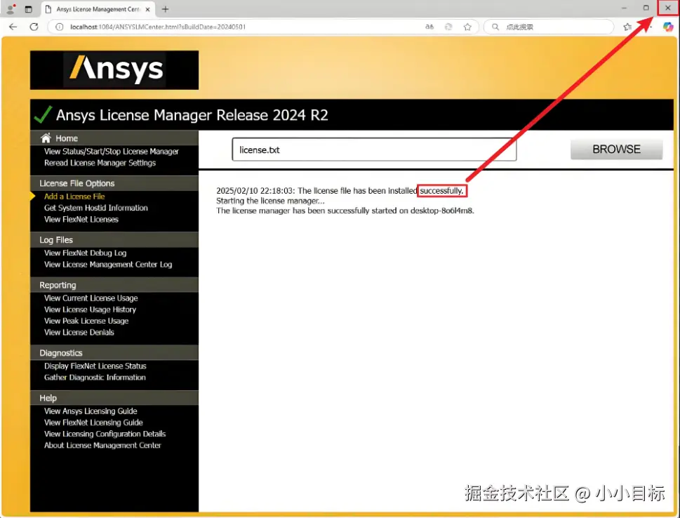Image resolution: width=680 pixels, height=518 pixels.
Task: Click the Home icon in sidebar
Action: point(46,138)
